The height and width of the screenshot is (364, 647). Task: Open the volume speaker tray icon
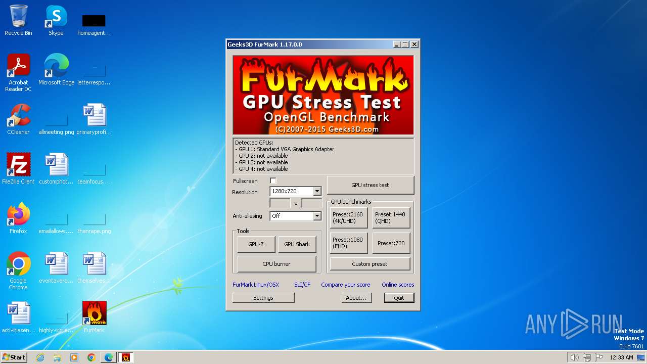pyautogui.click(x=574, y=357)
